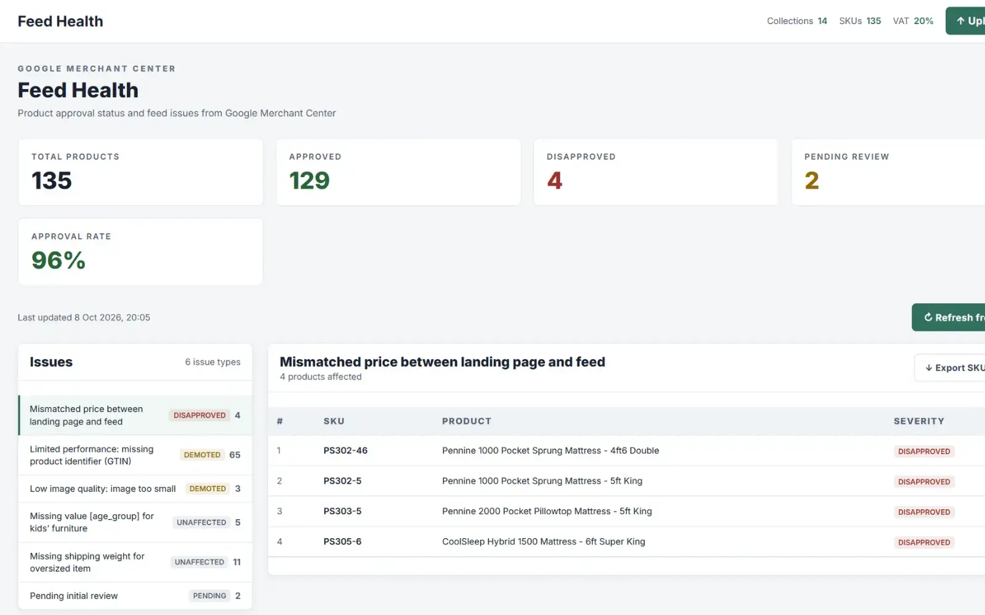Screen dimensions: 985x615
Task: Click the refresh circular arrow icon
Action: click(928, 317)
